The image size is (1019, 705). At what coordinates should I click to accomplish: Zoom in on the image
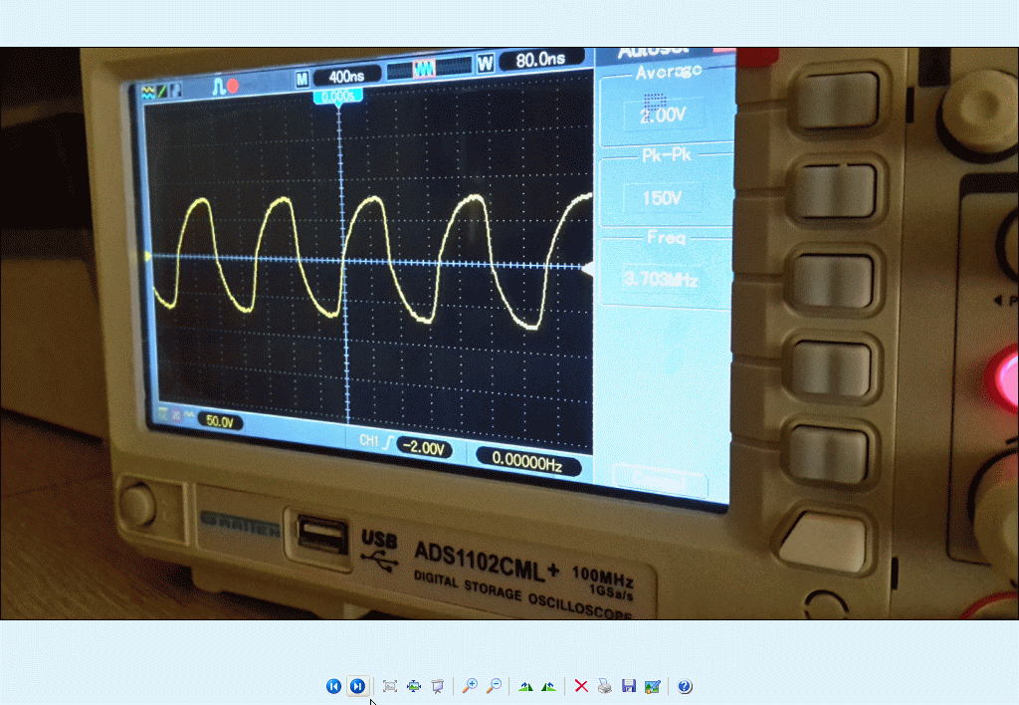(x=470, y=686)
